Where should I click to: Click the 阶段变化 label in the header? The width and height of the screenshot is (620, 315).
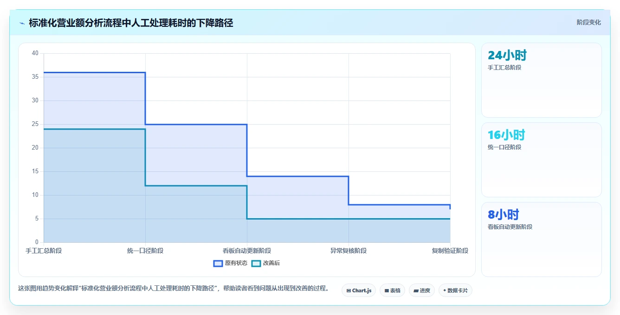tap(588, 22)
